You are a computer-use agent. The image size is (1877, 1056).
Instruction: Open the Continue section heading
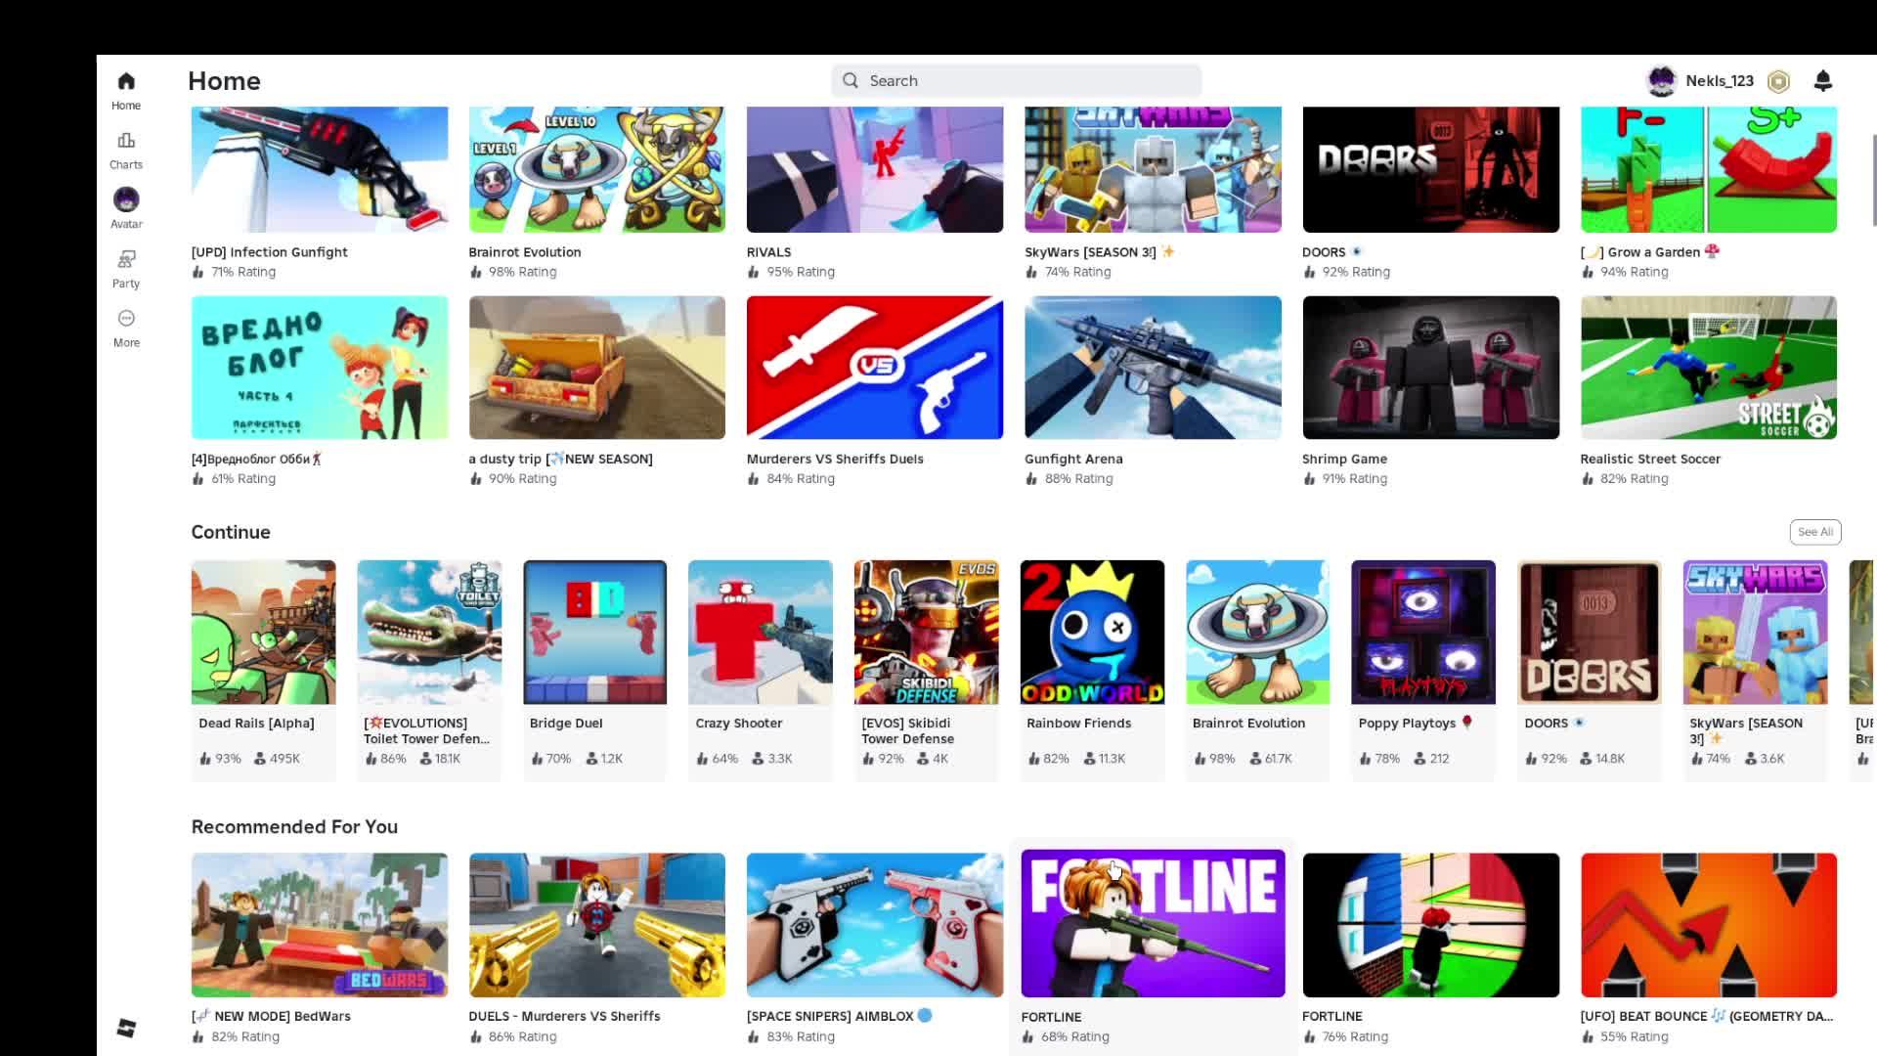(x=231, y=532)
